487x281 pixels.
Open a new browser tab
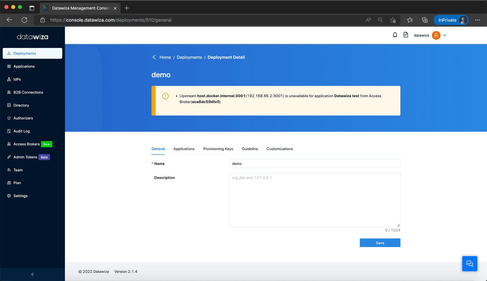(127, 8)
